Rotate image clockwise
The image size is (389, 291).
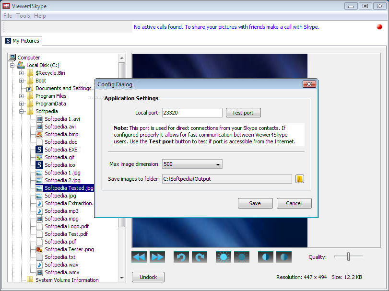coord(200,257)
